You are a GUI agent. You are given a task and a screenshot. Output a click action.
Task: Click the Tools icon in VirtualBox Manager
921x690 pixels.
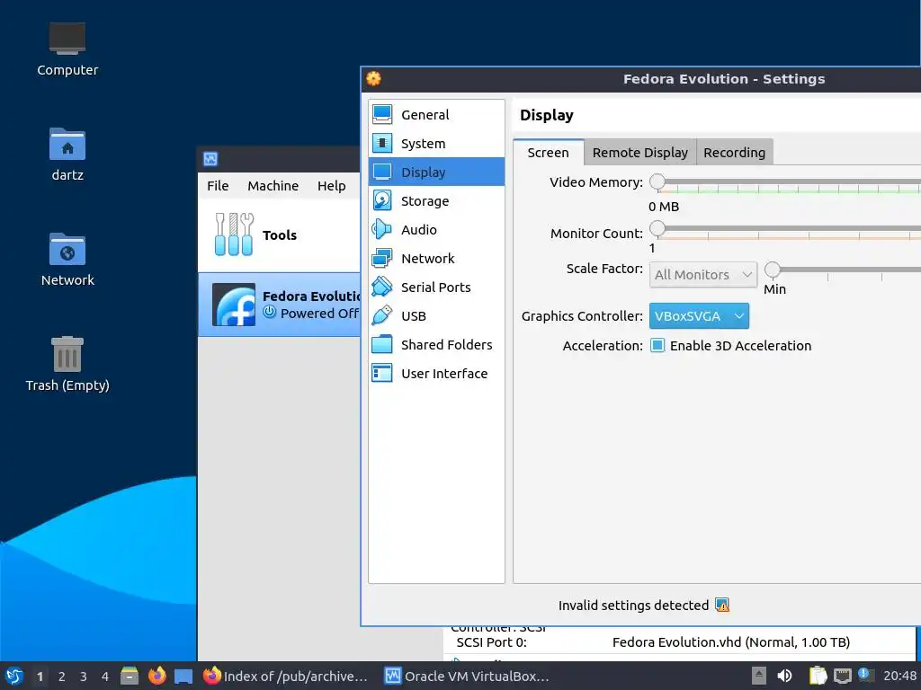coord(234,234)
